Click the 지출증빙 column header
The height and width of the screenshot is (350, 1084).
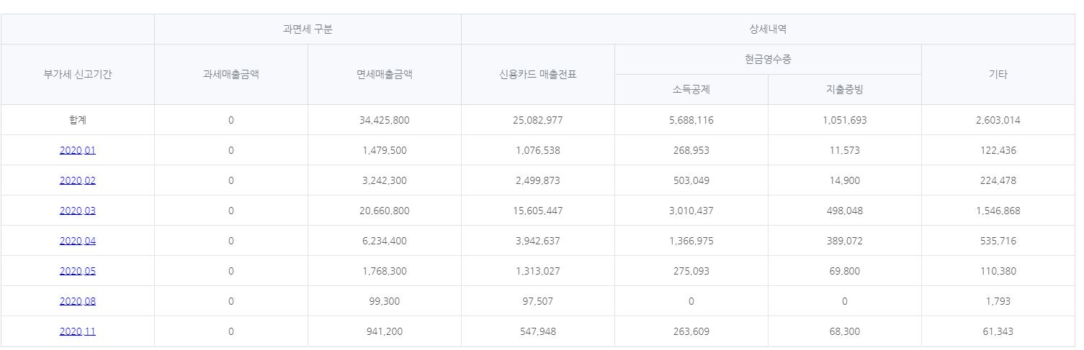click(844, 90)
